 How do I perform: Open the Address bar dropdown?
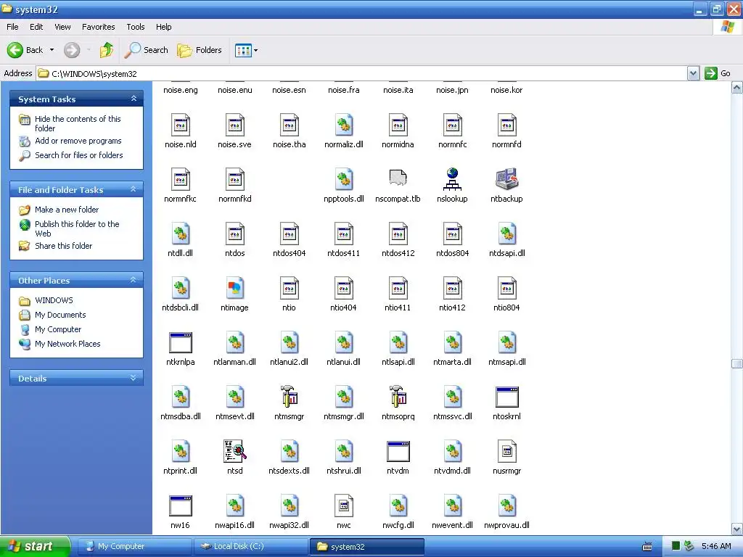693,73
